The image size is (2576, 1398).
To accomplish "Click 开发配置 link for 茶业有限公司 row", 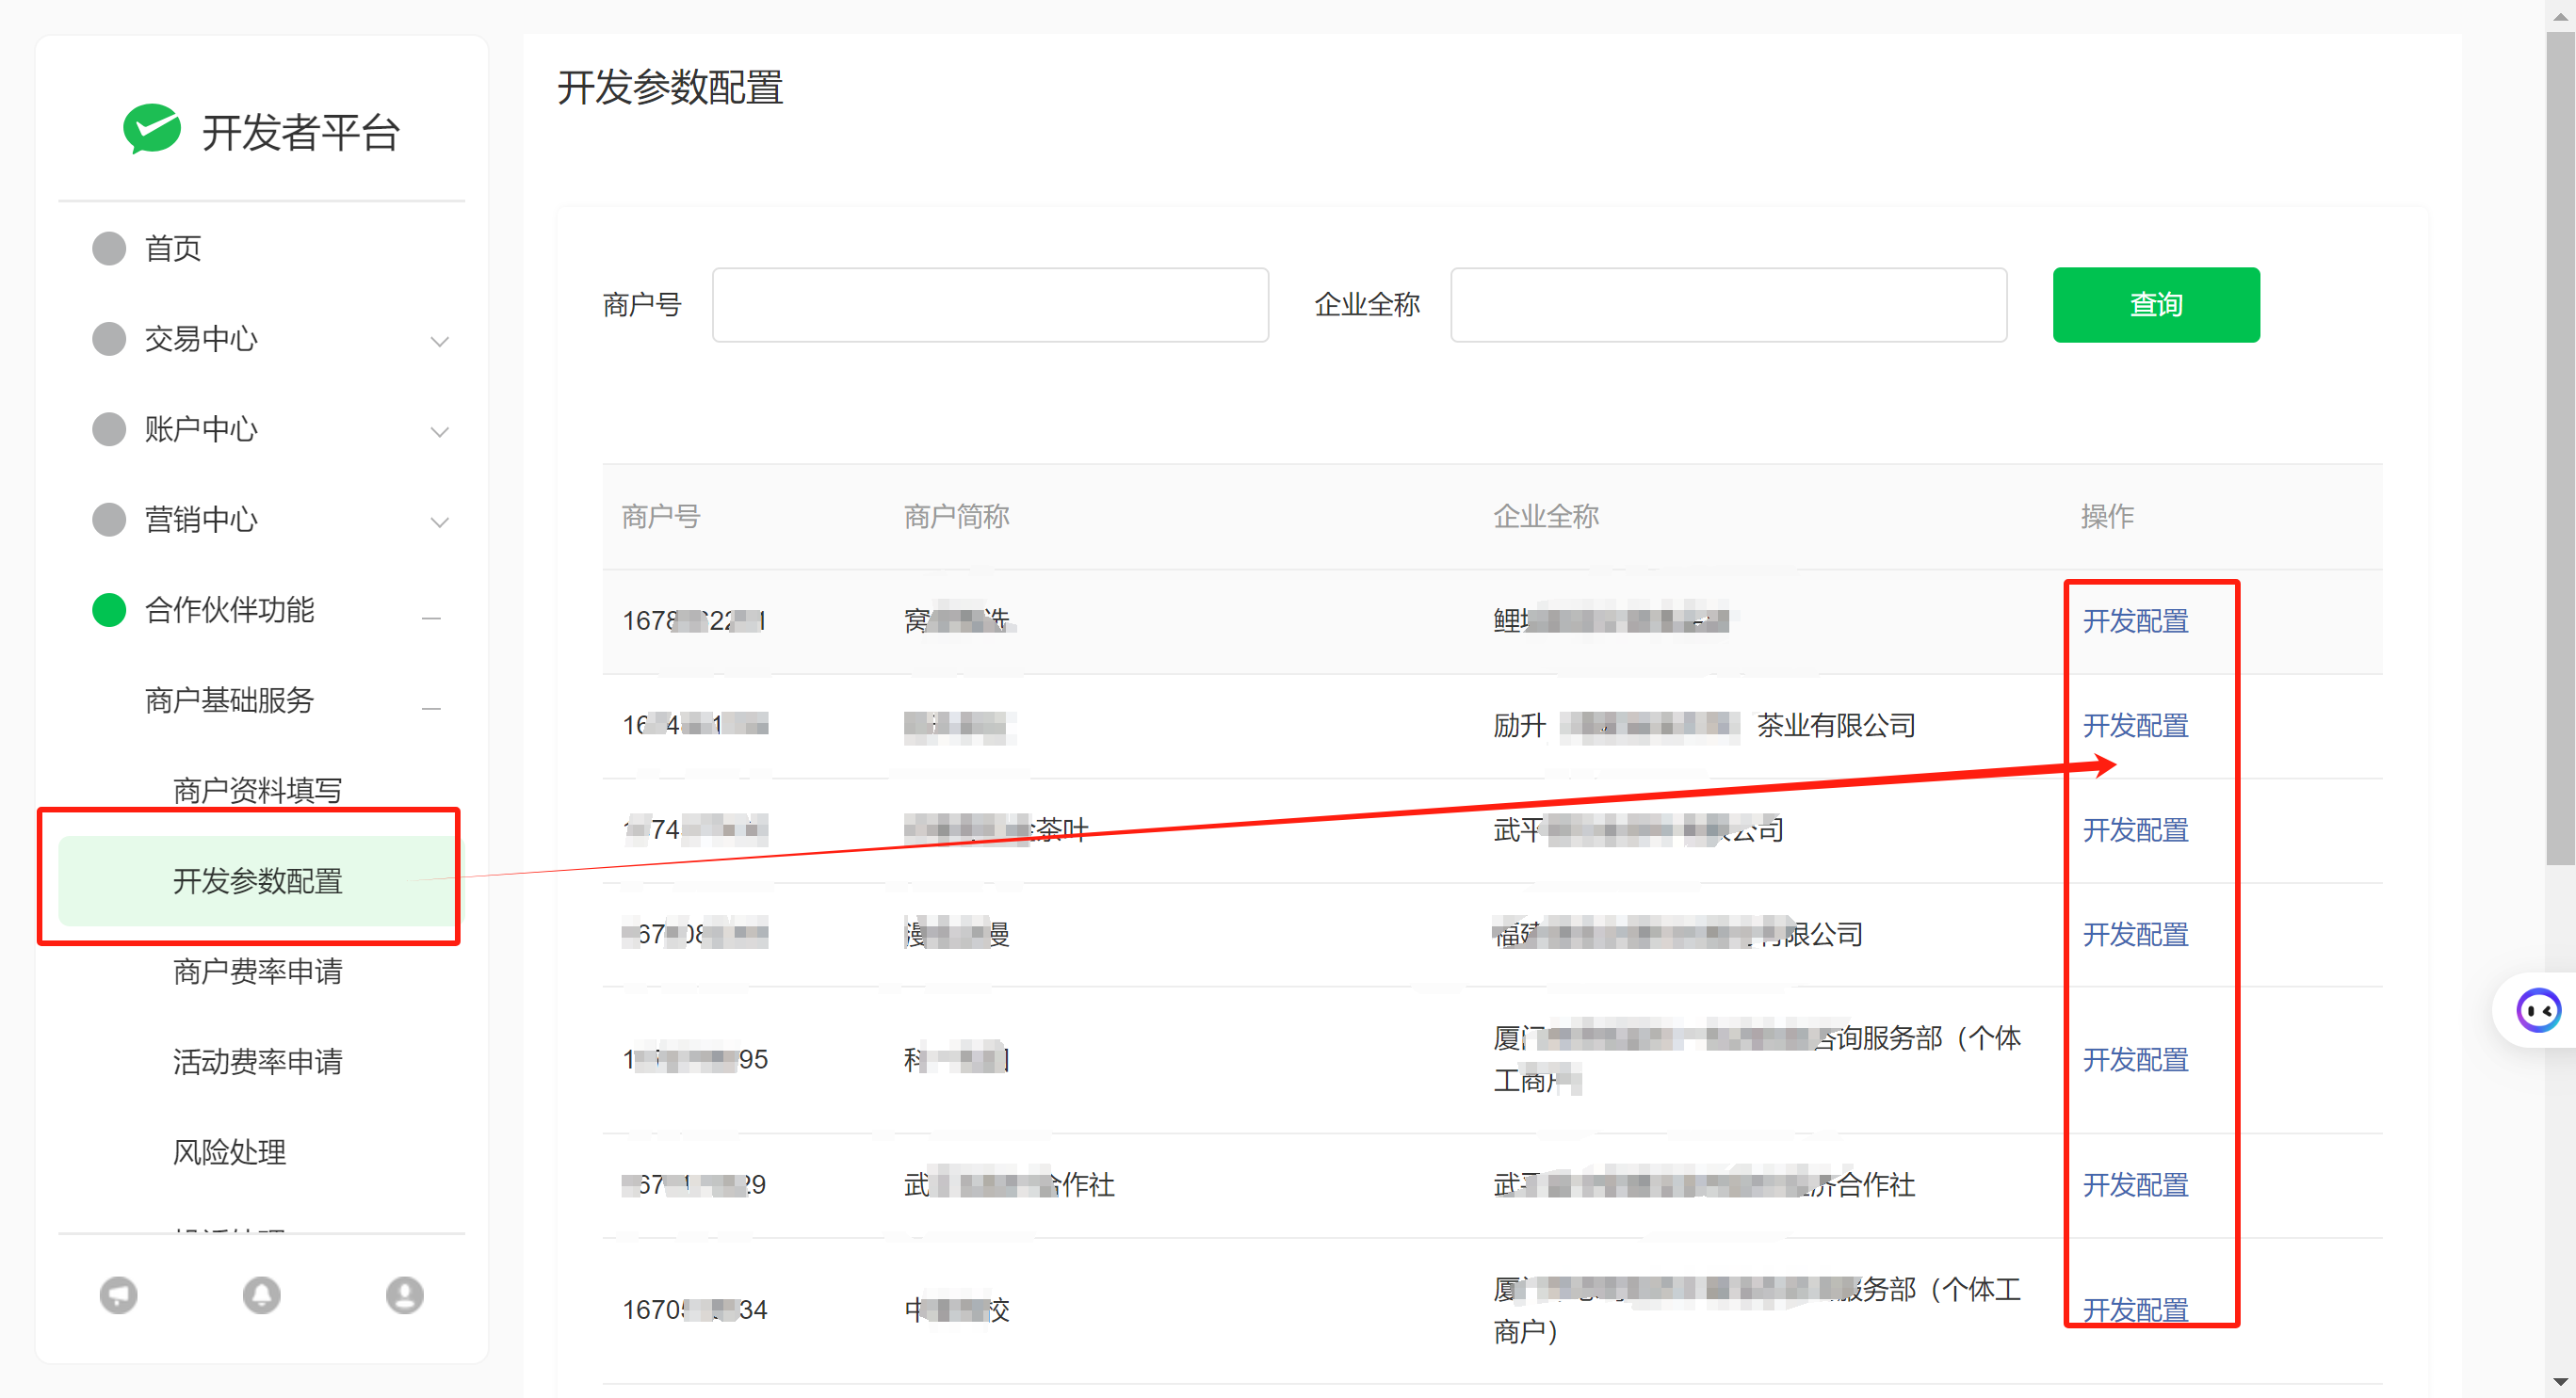I will tap(2135, 726).
